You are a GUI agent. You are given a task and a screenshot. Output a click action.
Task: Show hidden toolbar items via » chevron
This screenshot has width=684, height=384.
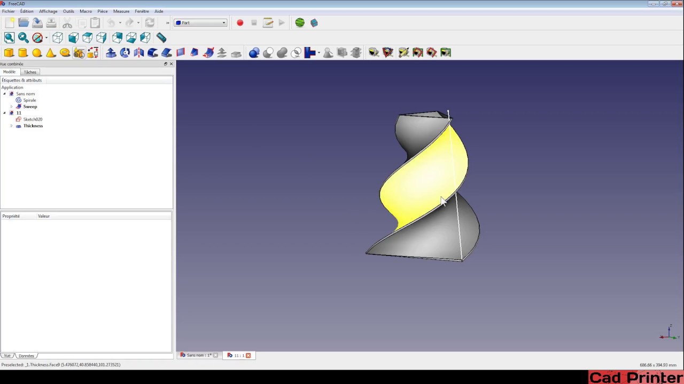[x=167, y=22]
